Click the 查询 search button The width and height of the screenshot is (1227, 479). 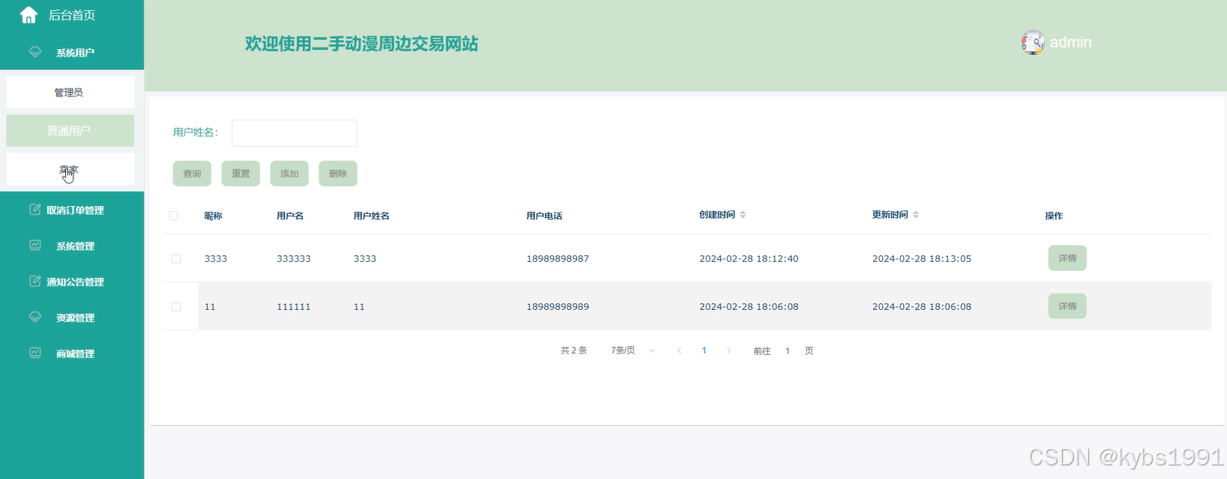click(192, 173)
